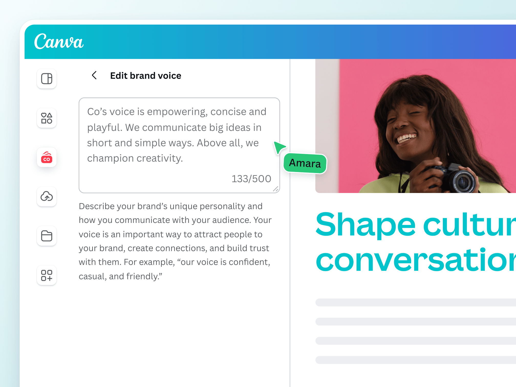Open the Elements panel
Screen dimensions: 516x387
[46, 118]
